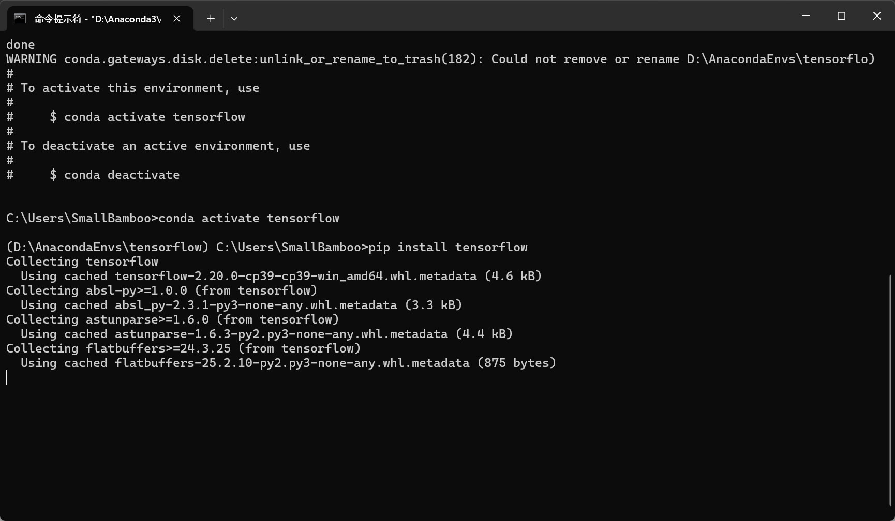The height and width of the screenshot is (521, 895).
Task: Click the flatbuffers-25.2.10 cached metadata line
Action: tap(288, 363)
